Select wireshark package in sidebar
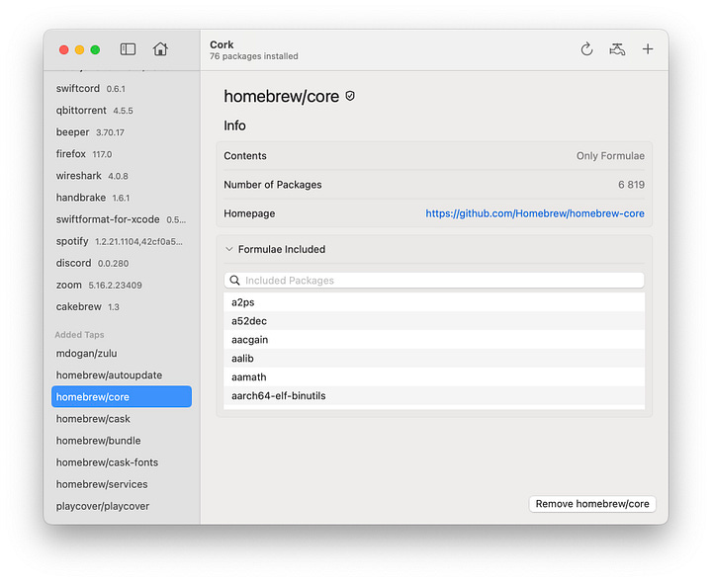Image resolution: width=712 pixels, height=582 pixels. 122,176
